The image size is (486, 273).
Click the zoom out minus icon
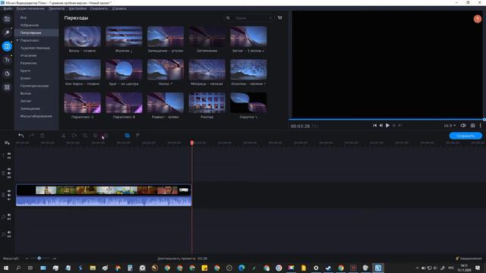[x=27, y=258]
